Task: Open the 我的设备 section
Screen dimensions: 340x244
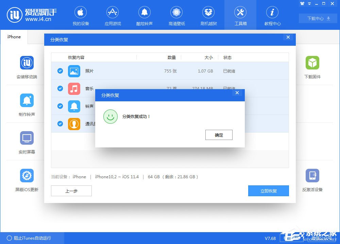Action: 81,15
